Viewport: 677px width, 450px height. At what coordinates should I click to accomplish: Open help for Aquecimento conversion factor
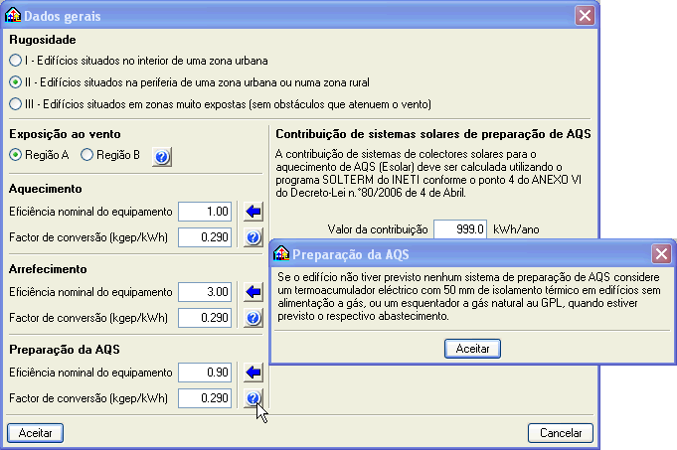point(253,237)
